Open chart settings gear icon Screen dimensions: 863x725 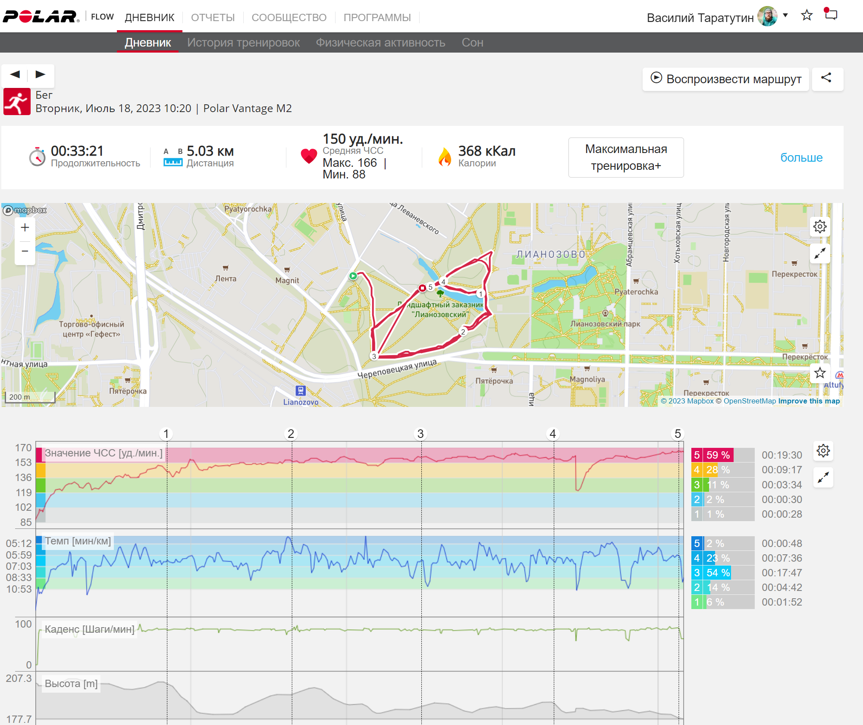click(823, 451)
